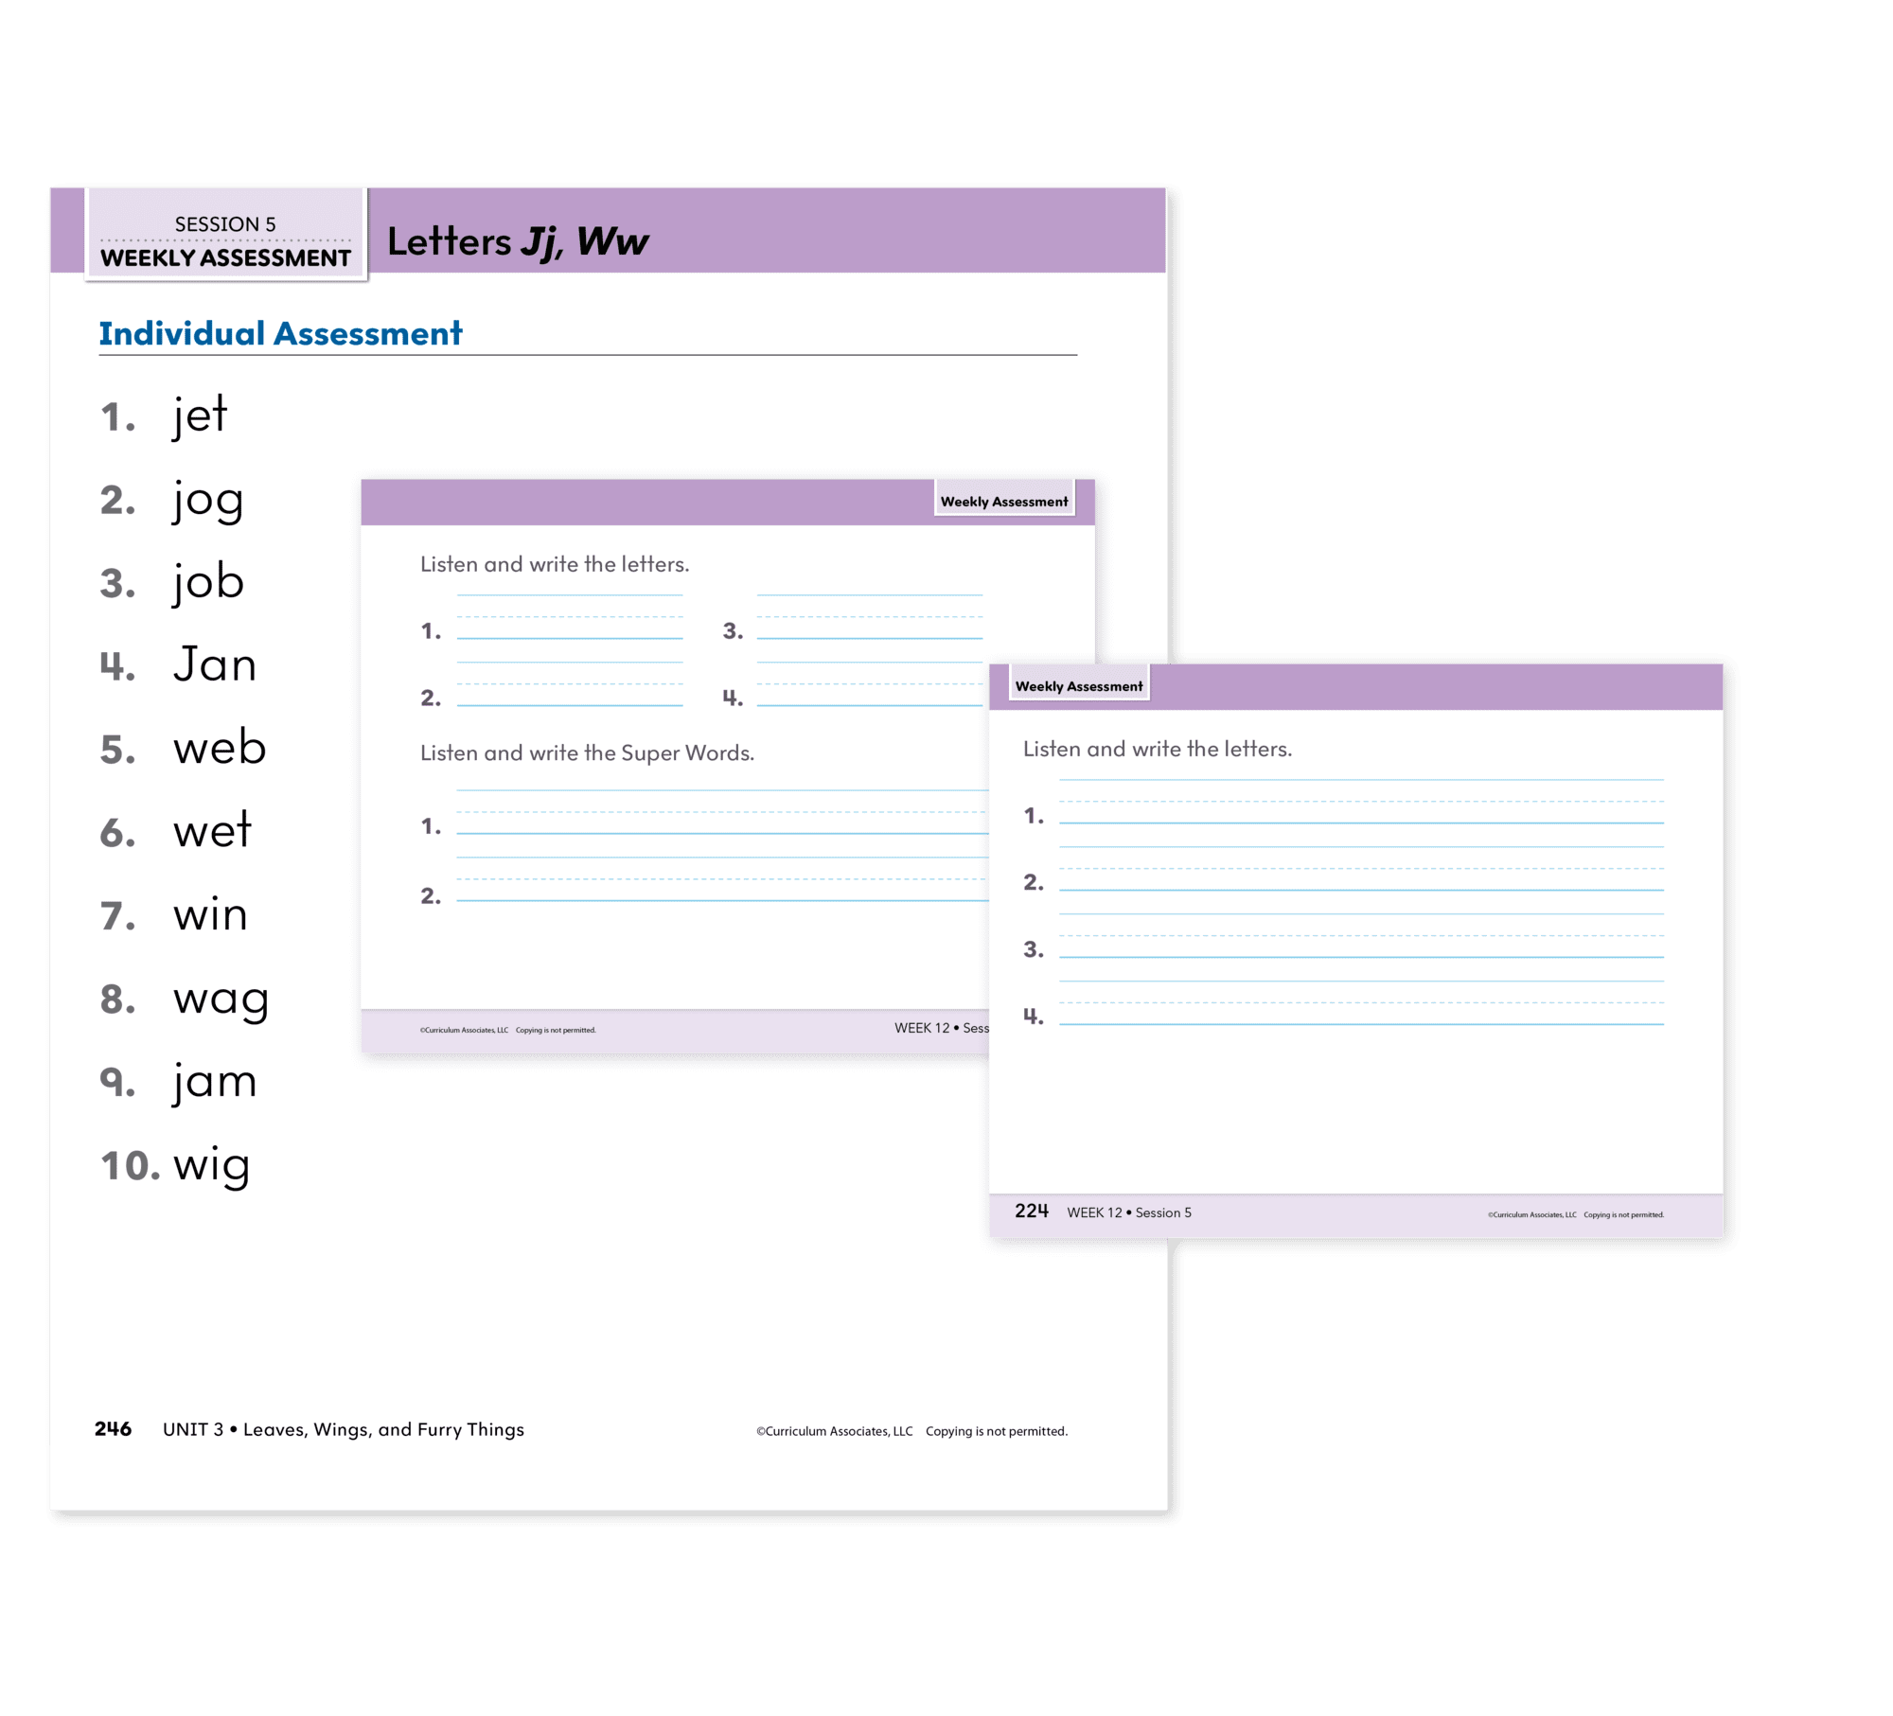Click the right page's small copyright footer text
Image resolution: width=1893 pixels, height=1716 pixels.
(1576, 1214)
